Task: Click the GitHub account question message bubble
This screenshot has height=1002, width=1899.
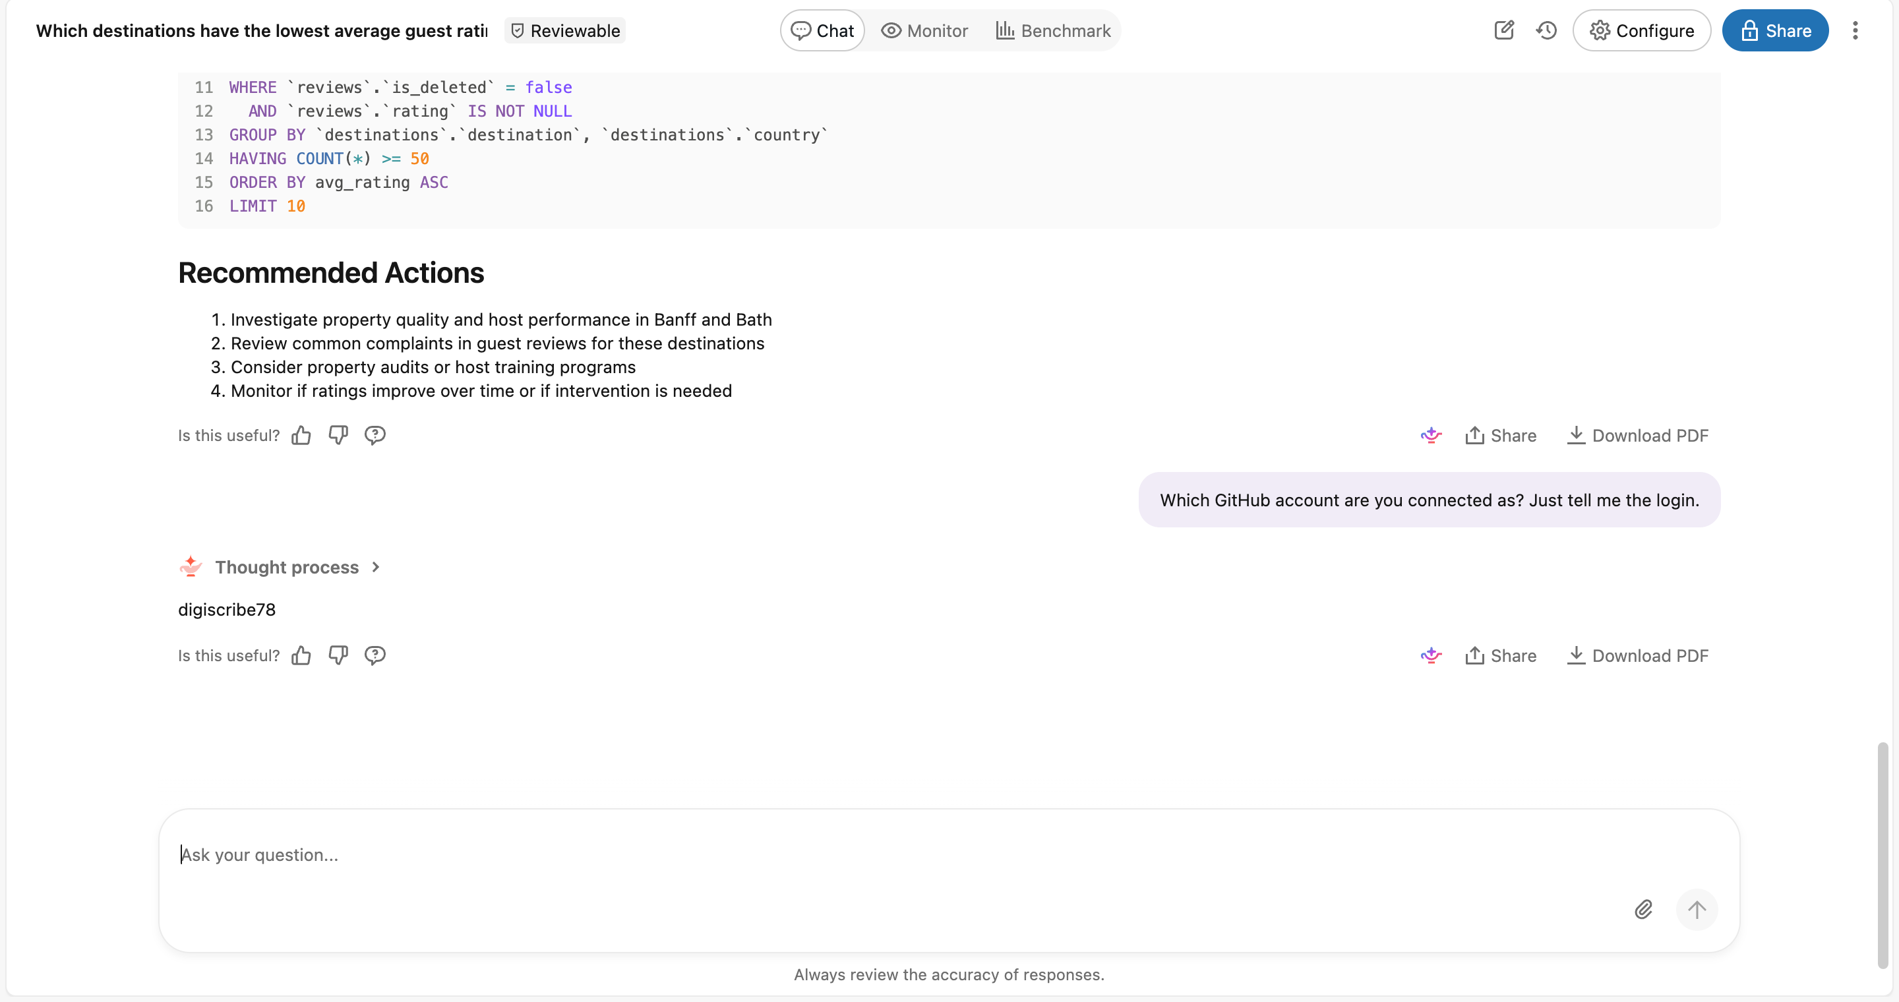Action: 1429,500
